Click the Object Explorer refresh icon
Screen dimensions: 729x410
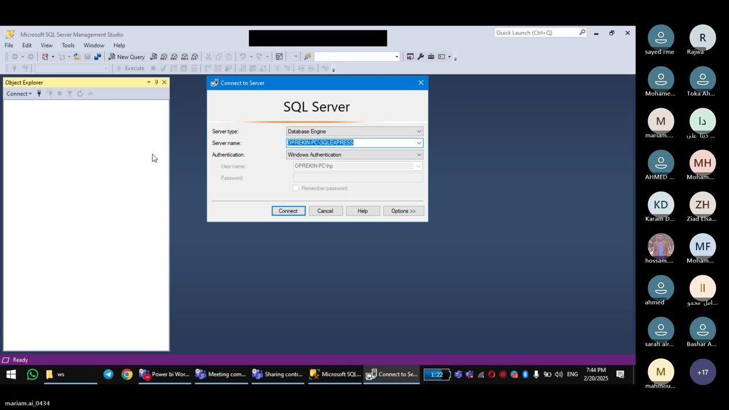tap(80, 93)
